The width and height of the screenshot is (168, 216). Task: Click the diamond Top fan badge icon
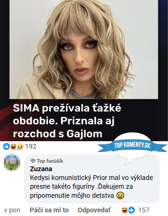(x=33, y=161)
